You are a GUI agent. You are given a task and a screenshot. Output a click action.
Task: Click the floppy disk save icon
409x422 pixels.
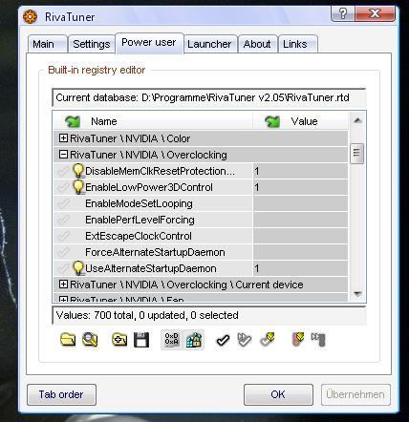click(x=141, y=340)
